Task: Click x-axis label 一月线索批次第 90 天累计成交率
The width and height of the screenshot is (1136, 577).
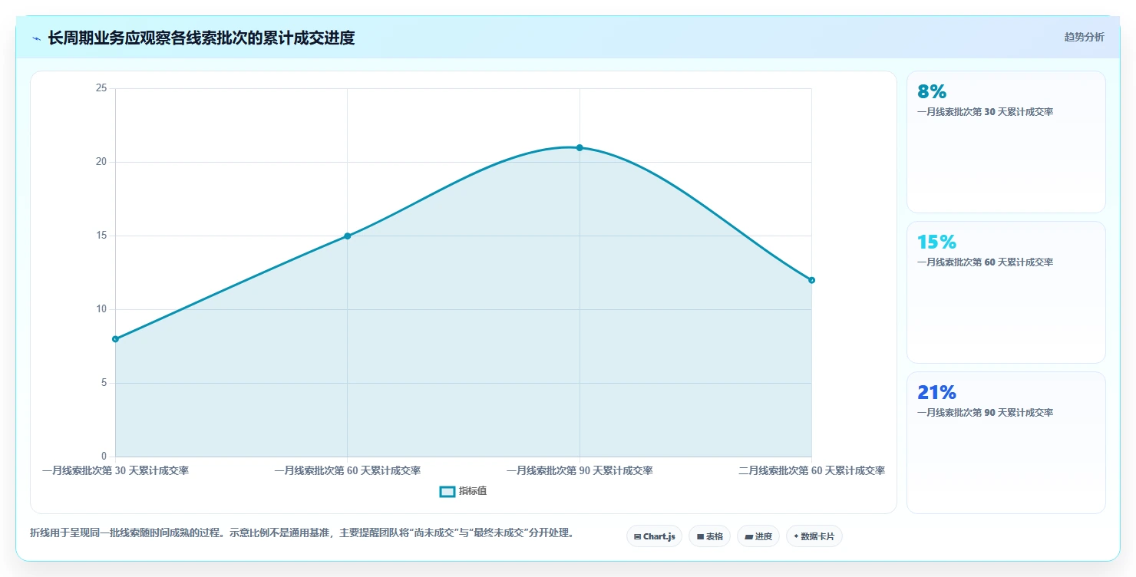Action: click(580, 470)
